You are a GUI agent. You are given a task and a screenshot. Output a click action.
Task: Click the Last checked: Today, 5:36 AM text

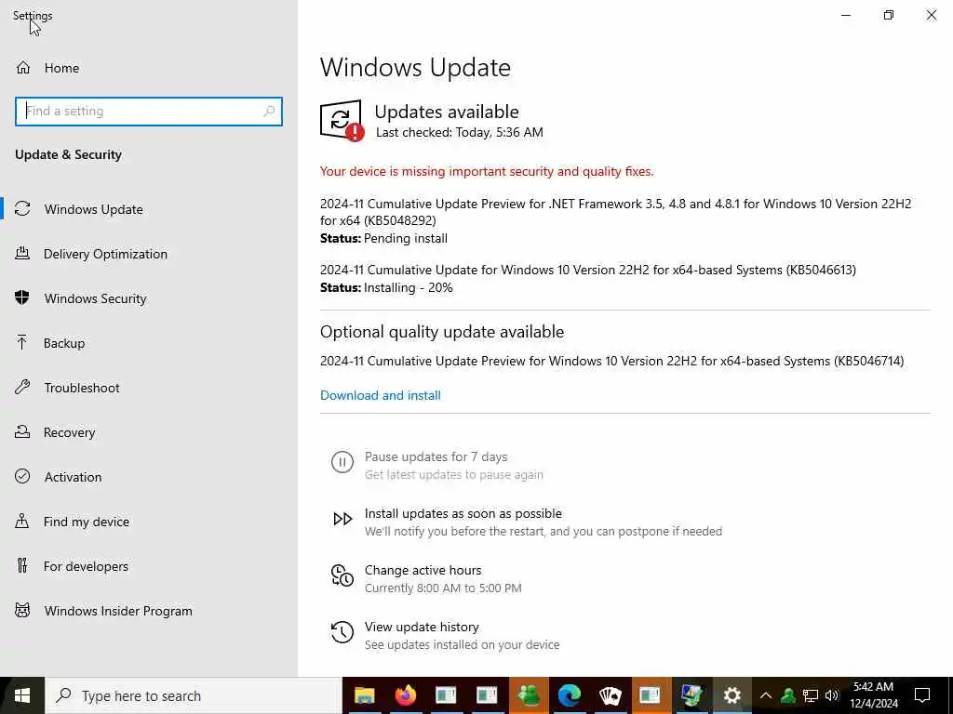(460, 132)
